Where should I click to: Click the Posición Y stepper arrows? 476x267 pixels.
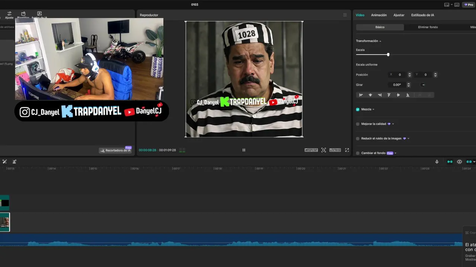tap(435, 75)
